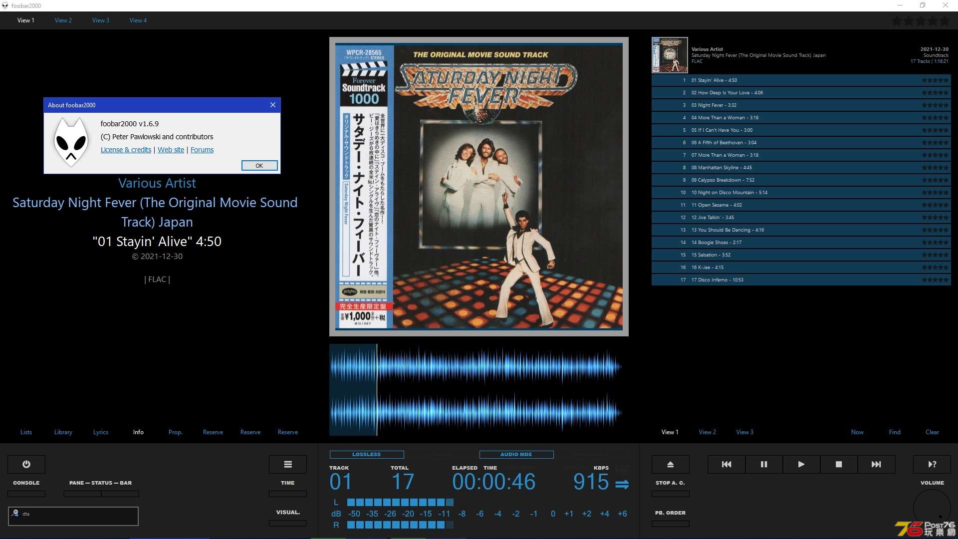Click the search icon in the dta field
This screenshot has width=958, height=539.
click(15, 513)
